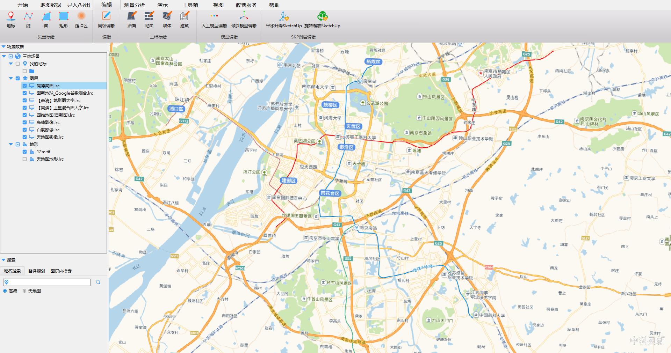Select the 四维地图(日新图).lrc layer name
Viewport: 671px width, 353px height.
[x=56, y=115]
